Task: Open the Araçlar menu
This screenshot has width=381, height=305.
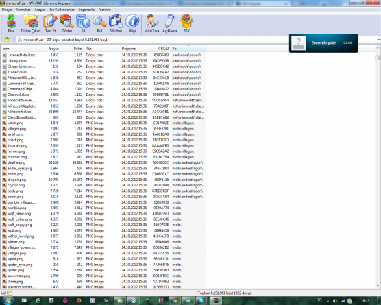Action: point(40,10)
